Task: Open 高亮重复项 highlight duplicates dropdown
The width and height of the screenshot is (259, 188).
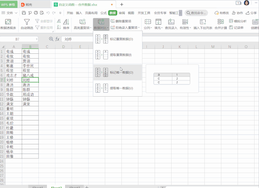Action: click(x=82, y=24)
